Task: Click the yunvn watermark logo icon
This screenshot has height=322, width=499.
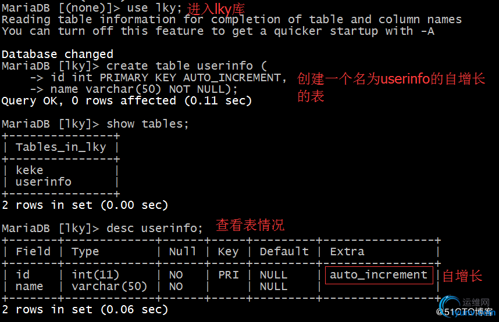Action: [x=450, y=306]
